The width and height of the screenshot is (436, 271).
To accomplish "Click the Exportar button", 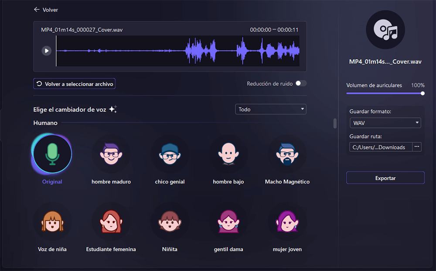I will [x=385, y=178].
